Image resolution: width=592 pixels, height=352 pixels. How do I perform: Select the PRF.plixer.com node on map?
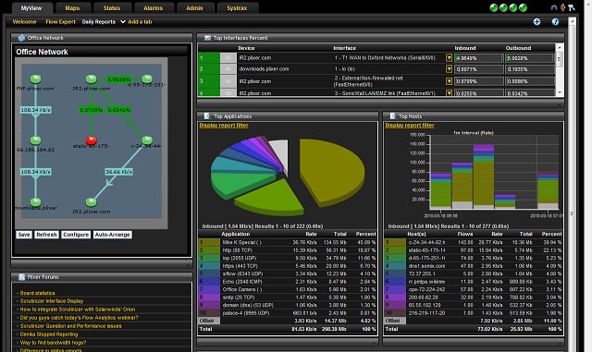click(35, 79)
